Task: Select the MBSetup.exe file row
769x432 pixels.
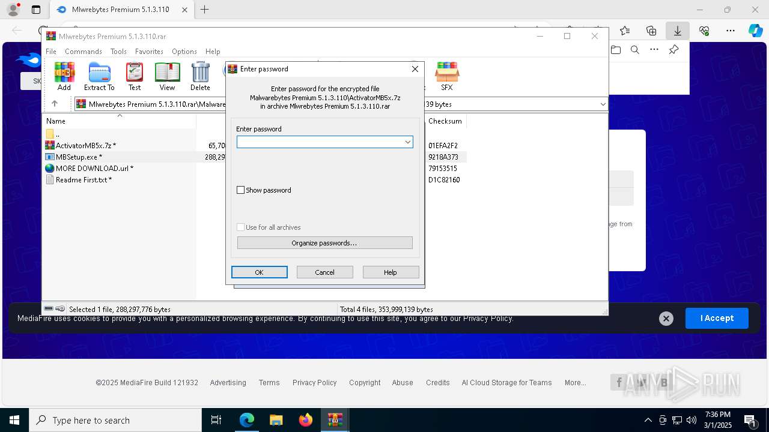Action: pyautogui.click(x=74, y=157)
